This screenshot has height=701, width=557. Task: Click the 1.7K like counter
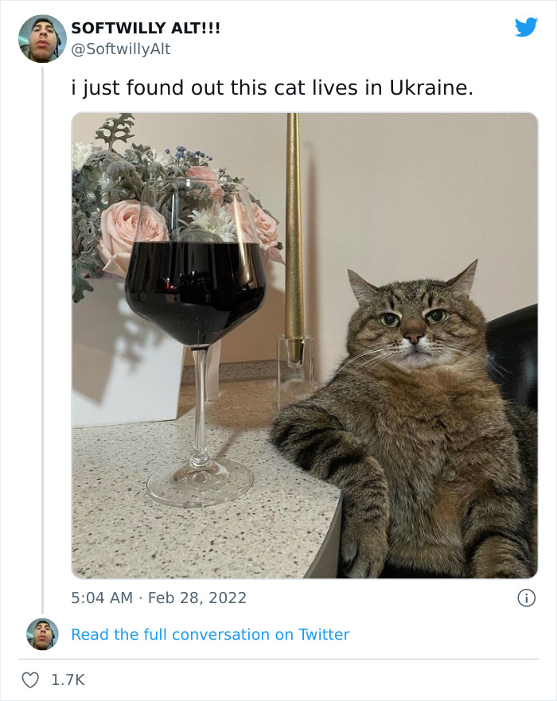tap(66, 679)
